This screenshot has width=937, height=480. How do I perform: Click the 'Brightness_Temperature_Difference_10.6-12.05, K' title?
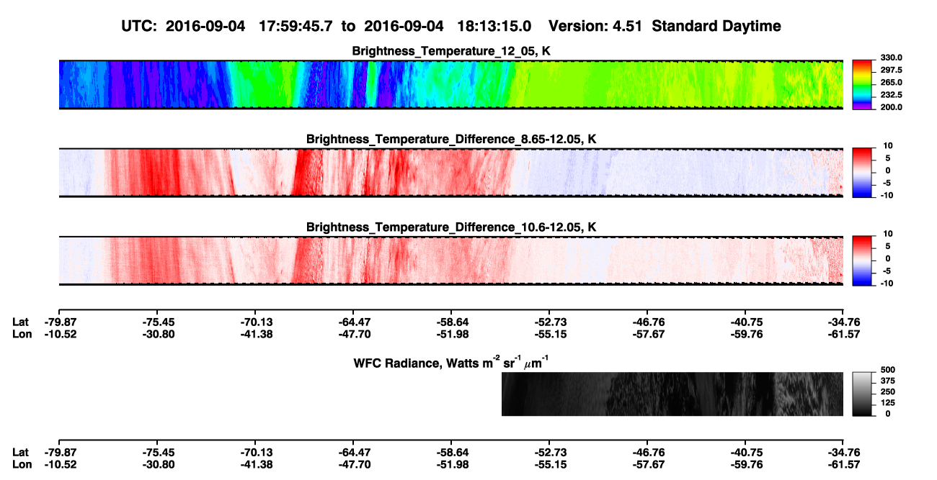pos(451,227)
